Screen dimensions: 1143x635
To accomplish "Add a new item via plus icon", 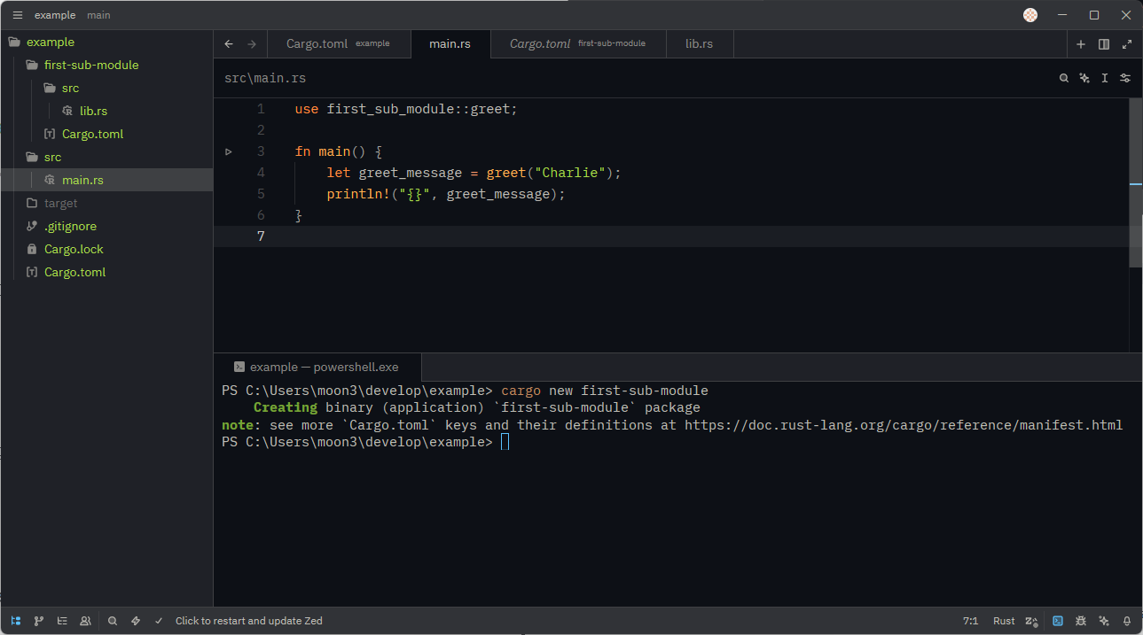I will [1081, 44].
